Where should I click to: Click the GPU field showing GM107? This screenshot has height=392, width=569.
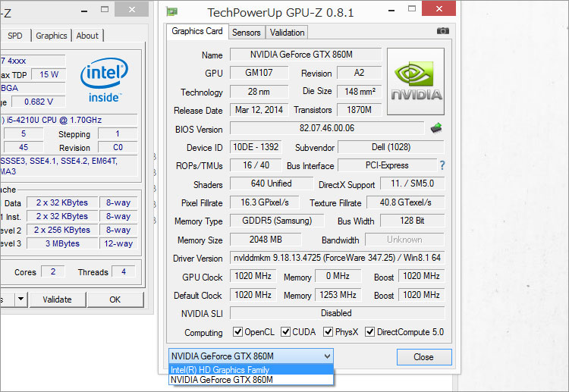pyautogui.click(x=259, y=73)
